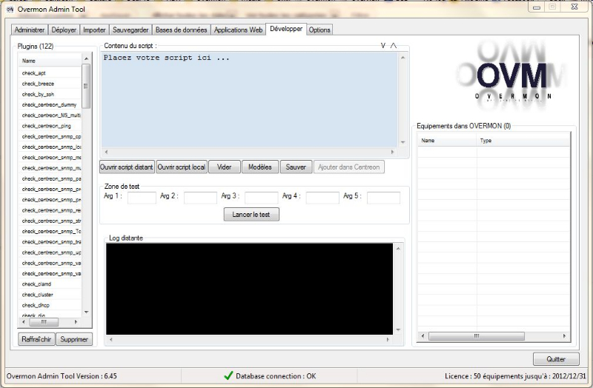Open the Bases de données tab

click(x=181, y=30)
